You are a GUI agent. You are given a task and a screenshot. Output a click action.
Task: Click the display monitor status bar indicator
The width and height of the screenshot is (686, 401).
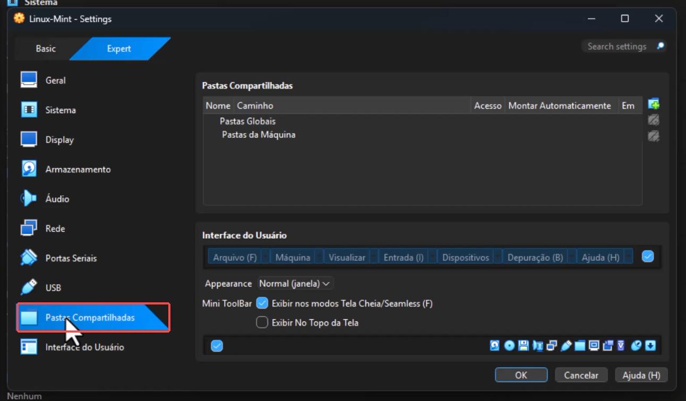pyautogui.click(x=594, y=346)
